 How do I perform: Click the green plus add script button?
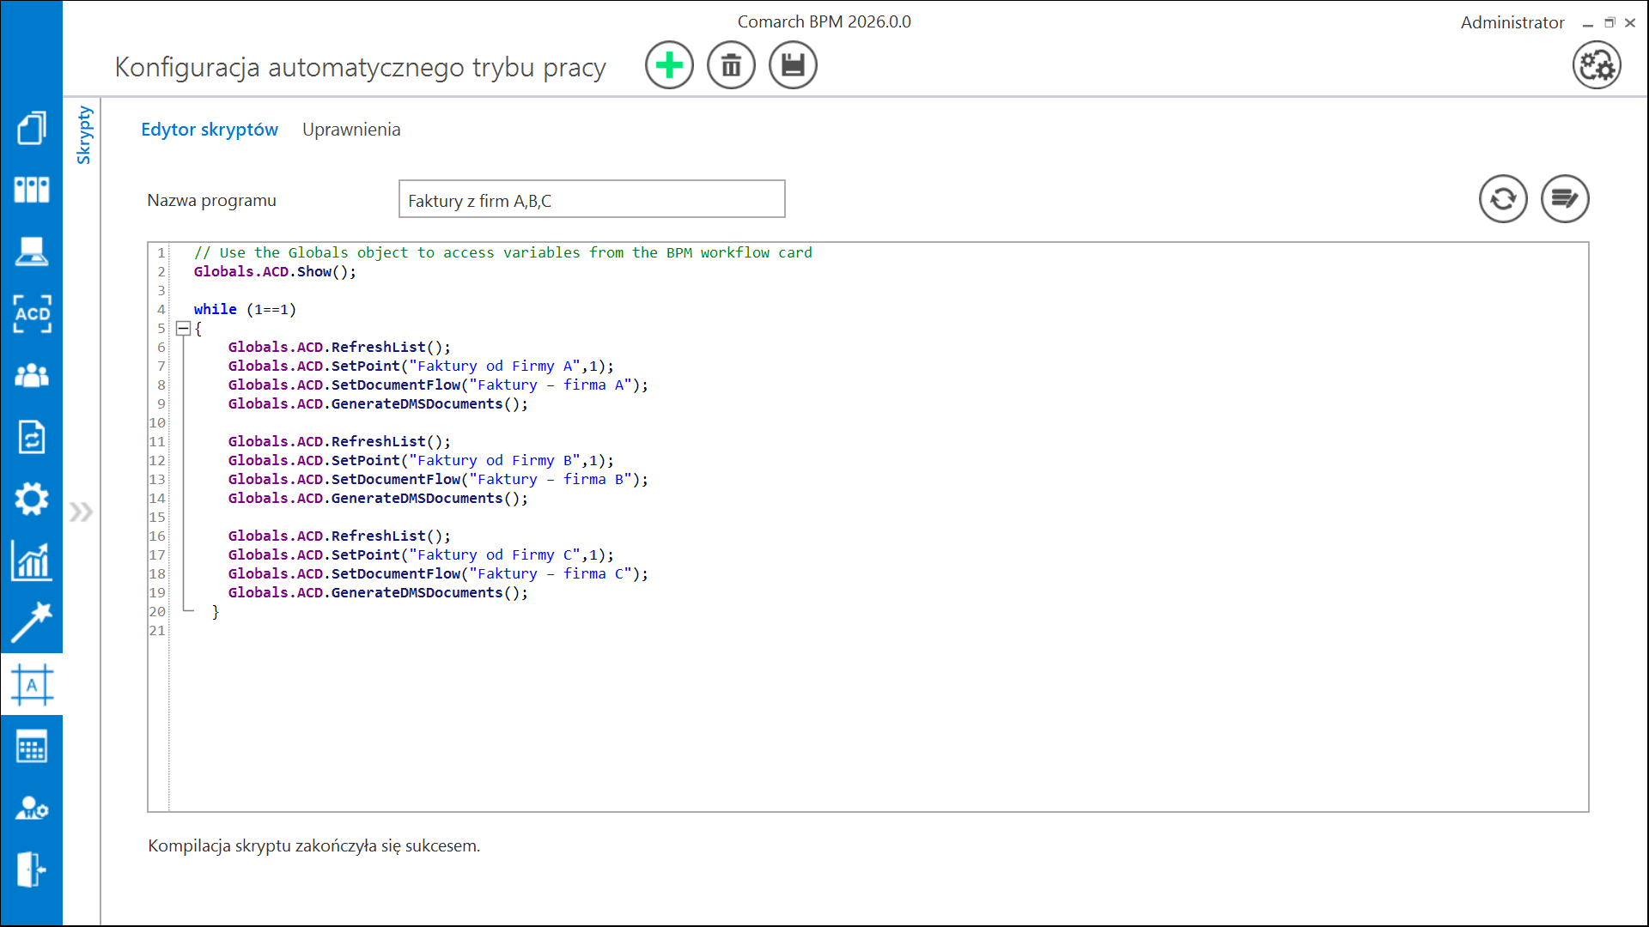[669, 65]
